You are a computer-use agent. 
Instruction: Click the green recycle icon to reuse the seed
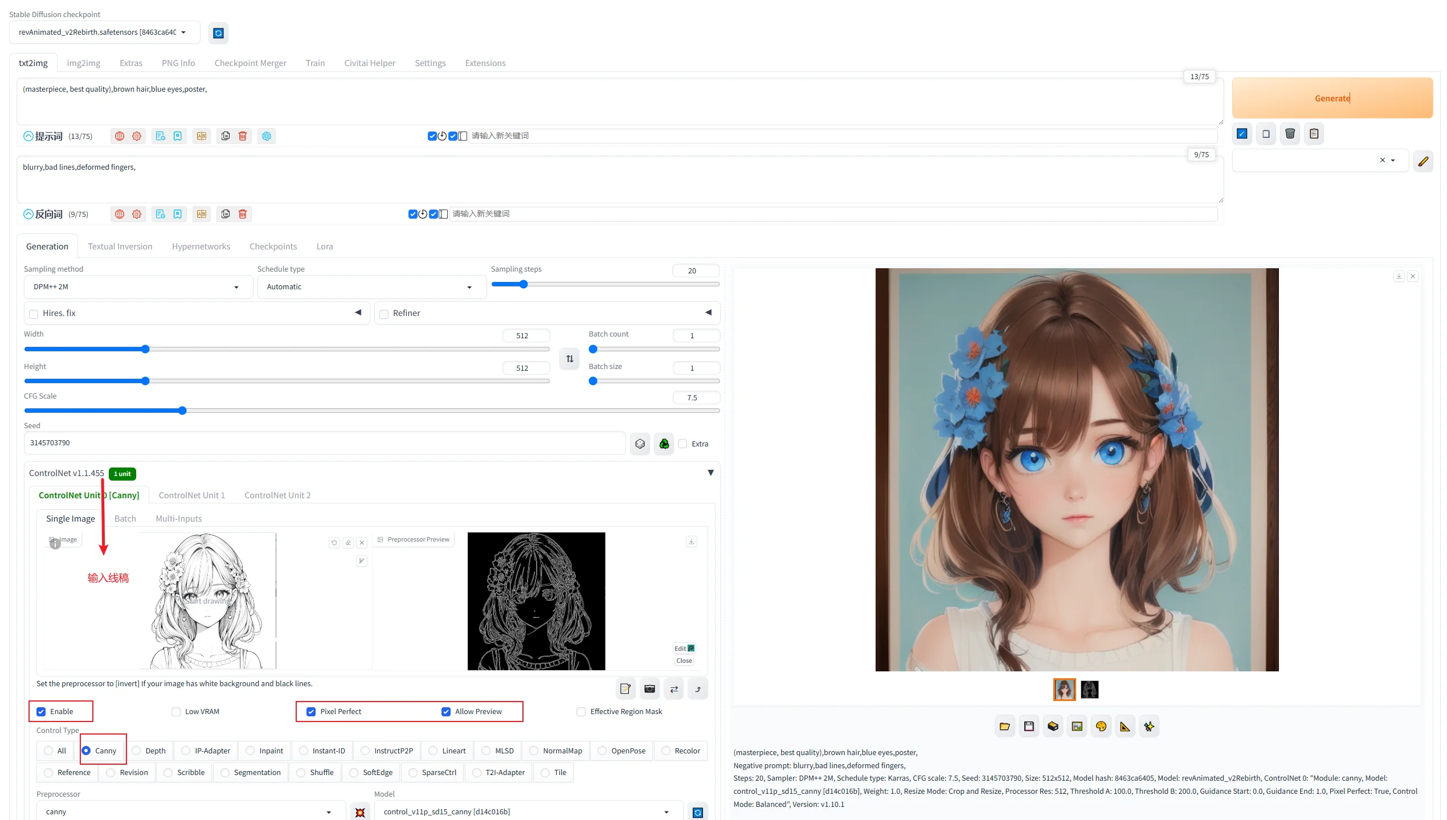click(664, 444)
